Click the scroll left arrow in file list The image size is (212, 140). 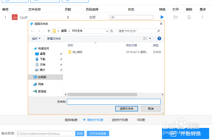point(66,95)
